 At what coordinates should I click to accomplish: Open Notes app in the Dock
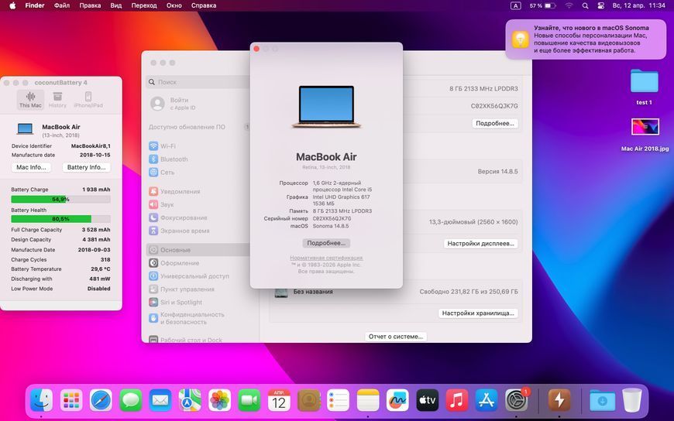click(368, 400)
